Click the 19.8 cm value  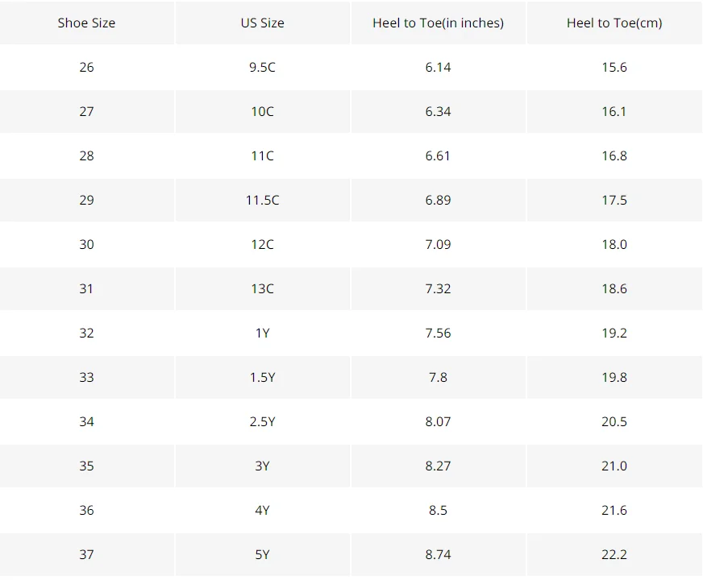pyautogui.click(x=614, y=378)
